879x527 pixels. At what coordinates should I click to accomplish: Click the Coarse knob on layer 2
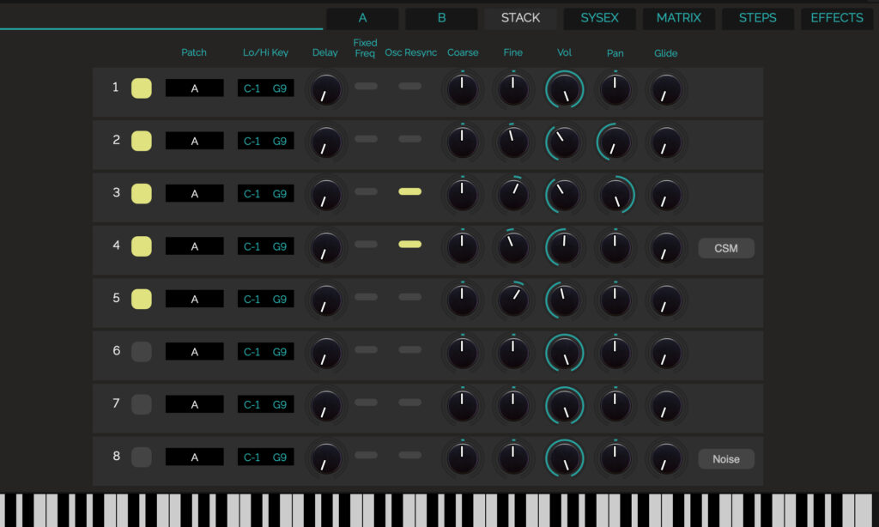click(x=462, y=142)
